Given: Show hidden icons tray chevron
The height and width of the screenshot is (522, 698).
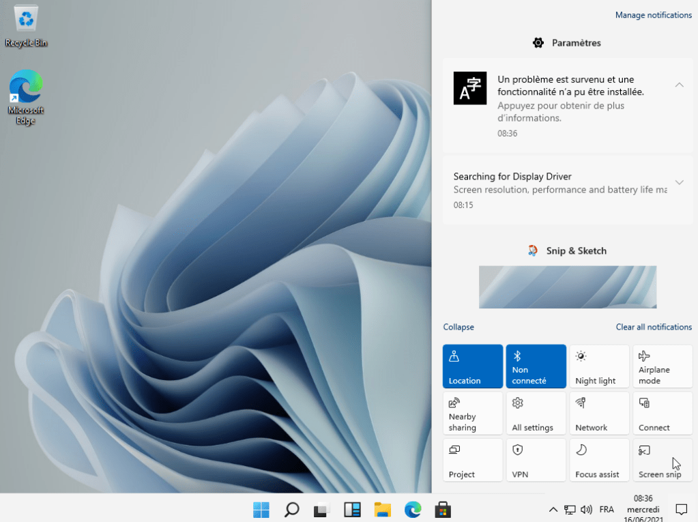Looking at the screenshot, I should (553, 510).
